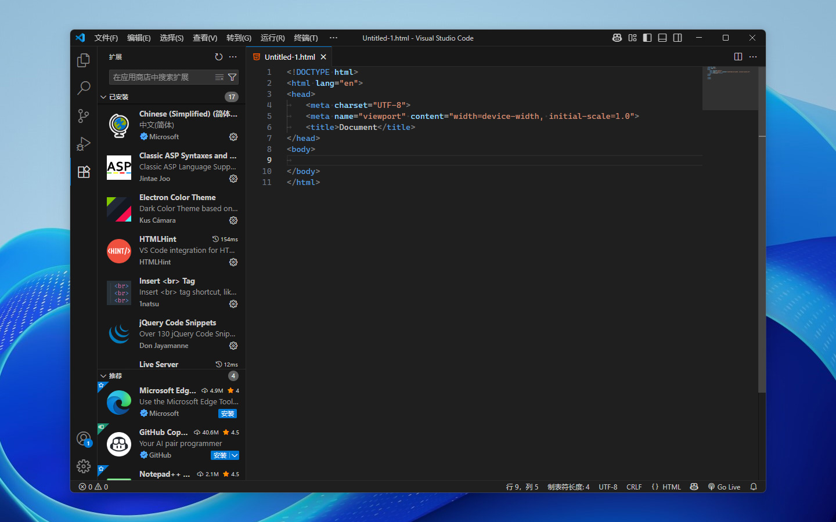Click the VS Code logo in title bar
This screenshot has width=836, height=522.
pyautogui.click(x=80, y=38)
